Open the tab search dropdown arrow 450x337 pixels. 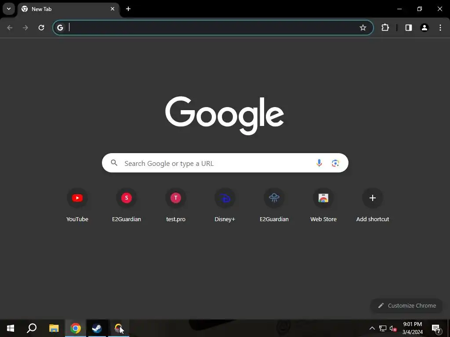coord(9,9)
